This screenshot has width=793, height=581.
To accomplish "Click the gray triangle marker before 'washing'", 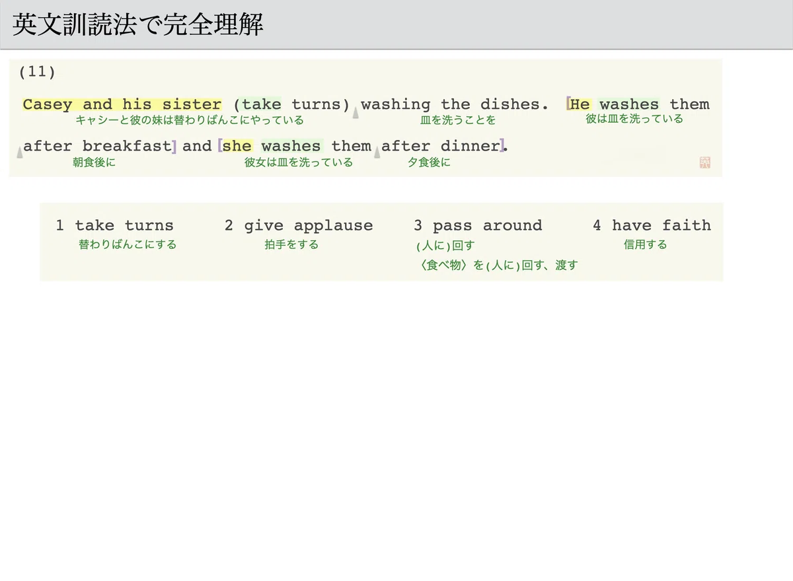I will coord(355,113).
